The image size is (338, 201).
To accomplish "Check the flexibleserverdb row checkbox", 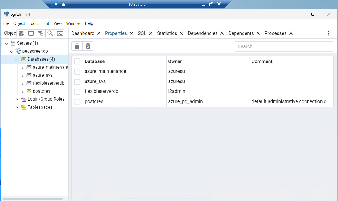I will [77, 92].
